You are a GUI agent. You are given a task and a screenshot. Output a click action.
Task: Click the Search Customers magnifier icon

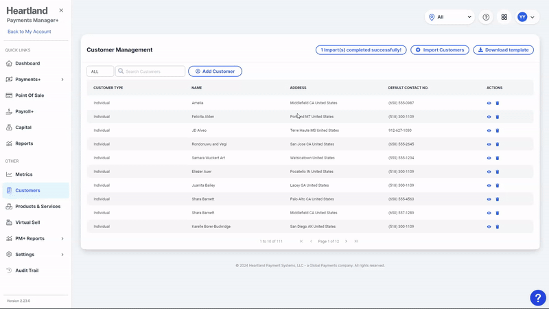121,71
